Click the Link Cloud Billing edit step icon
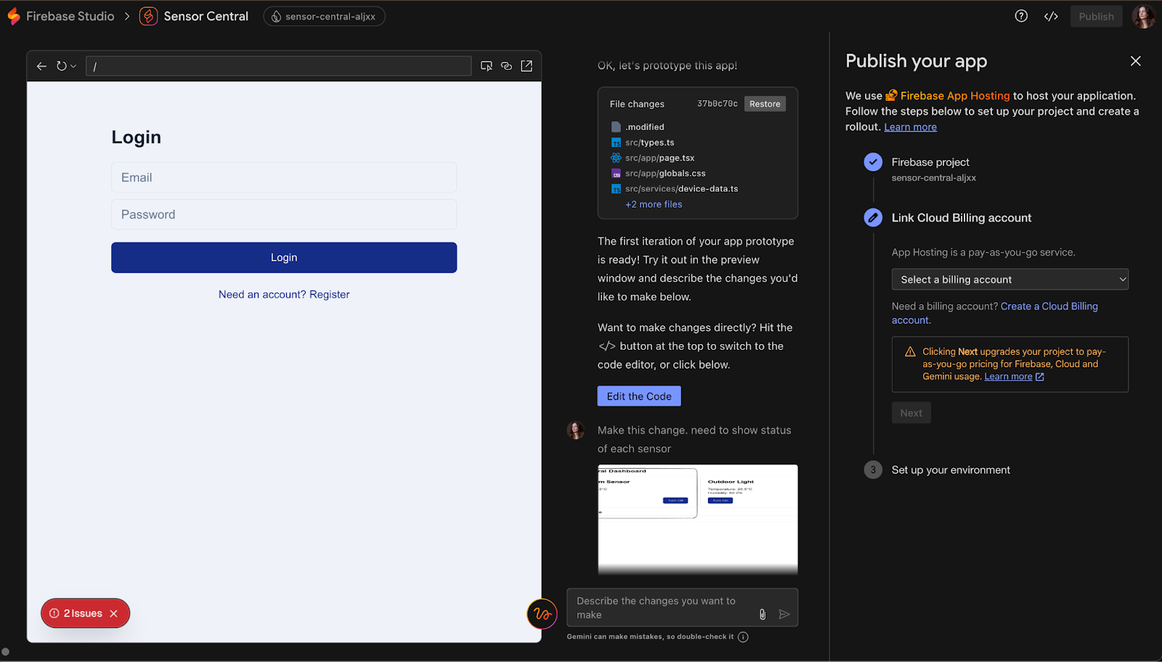Viewport: 1162px width, 662px height. [x=873, y=218]
